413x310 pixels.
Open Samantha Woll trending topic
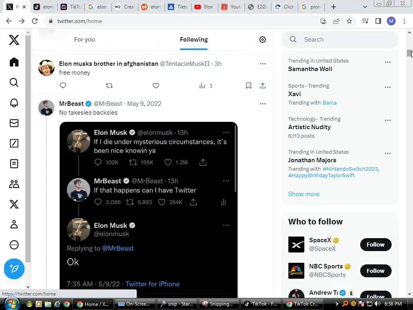pos(310,69)
